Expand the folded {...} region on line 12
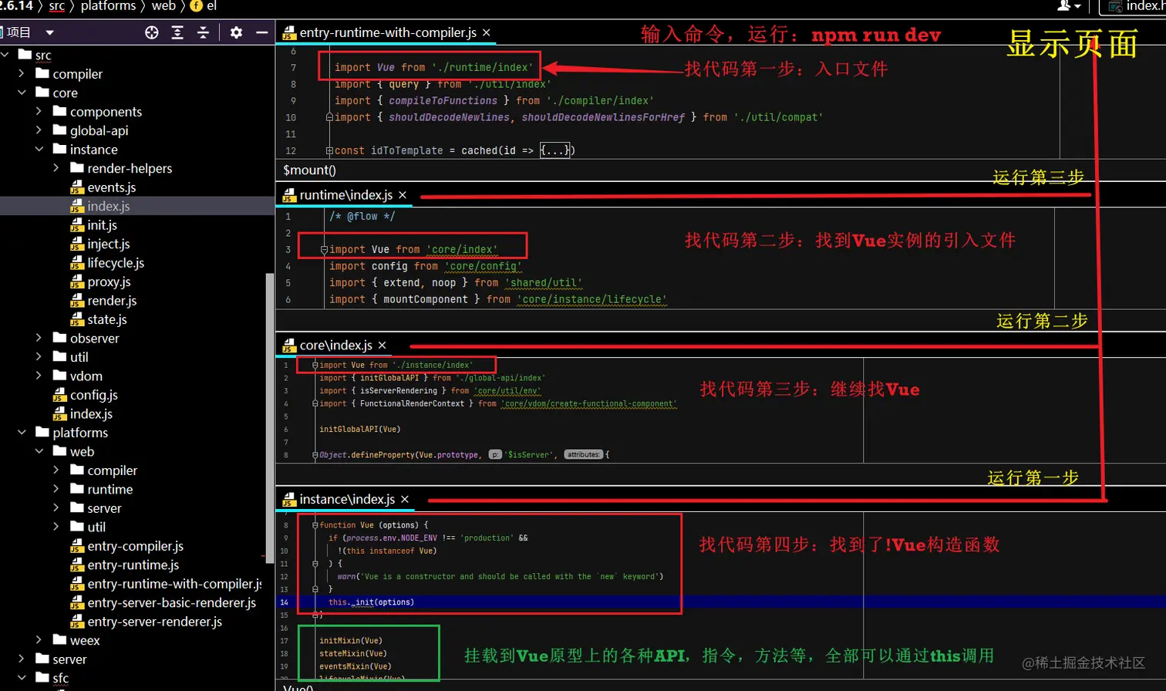This screenshot has width=1166, height=691. coord(555,150)
